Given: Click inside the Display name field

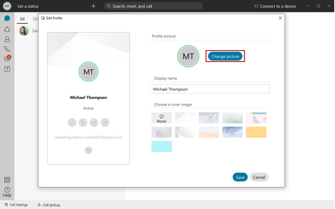Looking at the screenshot, I should (x=209, y=89).
